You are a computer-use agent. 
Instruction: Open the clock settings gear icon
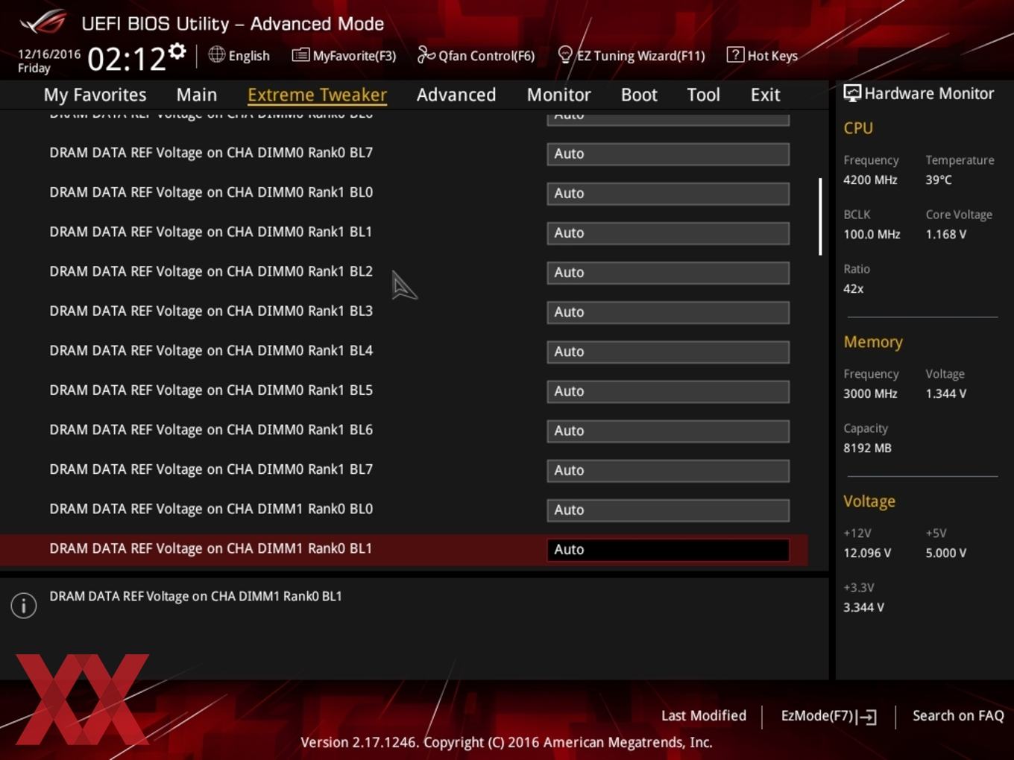[177, 51]
